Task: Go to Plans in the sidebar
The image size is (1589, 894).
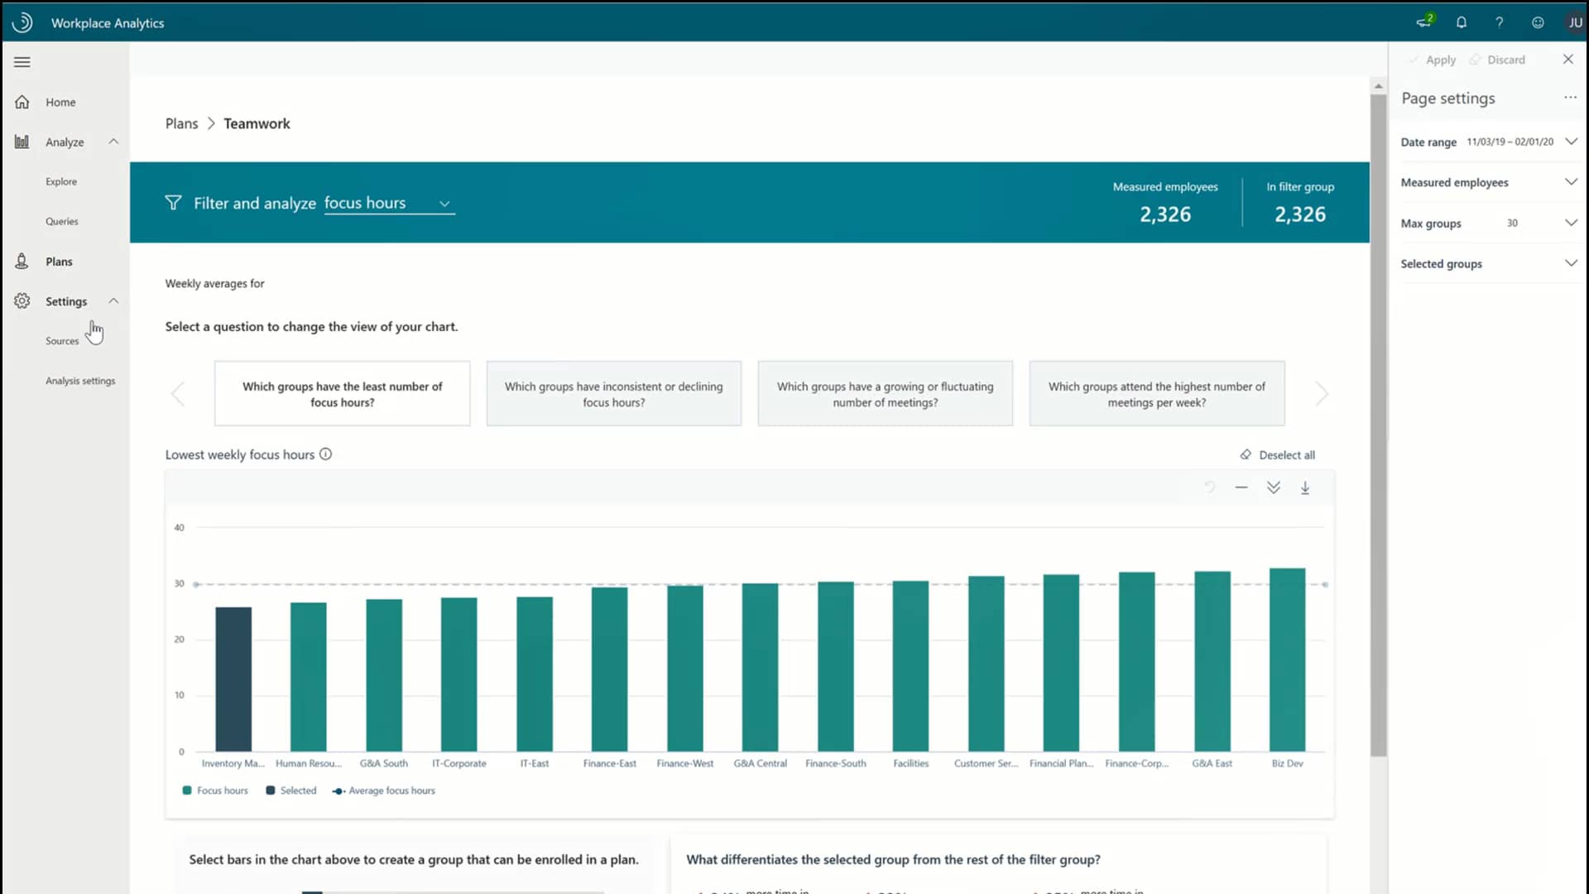Action: tap(59, 262)
